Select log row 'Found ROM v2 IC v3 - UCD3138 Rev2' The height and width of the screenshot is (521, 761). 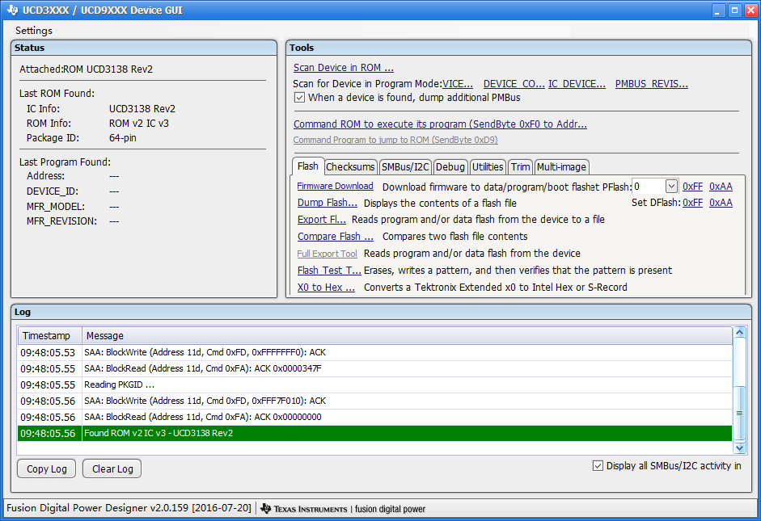pyautogui.click(x=374, y=433)
